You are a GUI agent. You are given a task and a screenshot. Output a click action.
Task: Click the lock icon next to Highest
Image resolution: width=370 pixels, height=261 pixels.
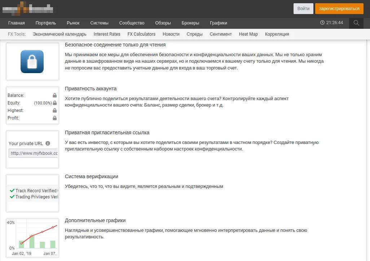point(55,110)
